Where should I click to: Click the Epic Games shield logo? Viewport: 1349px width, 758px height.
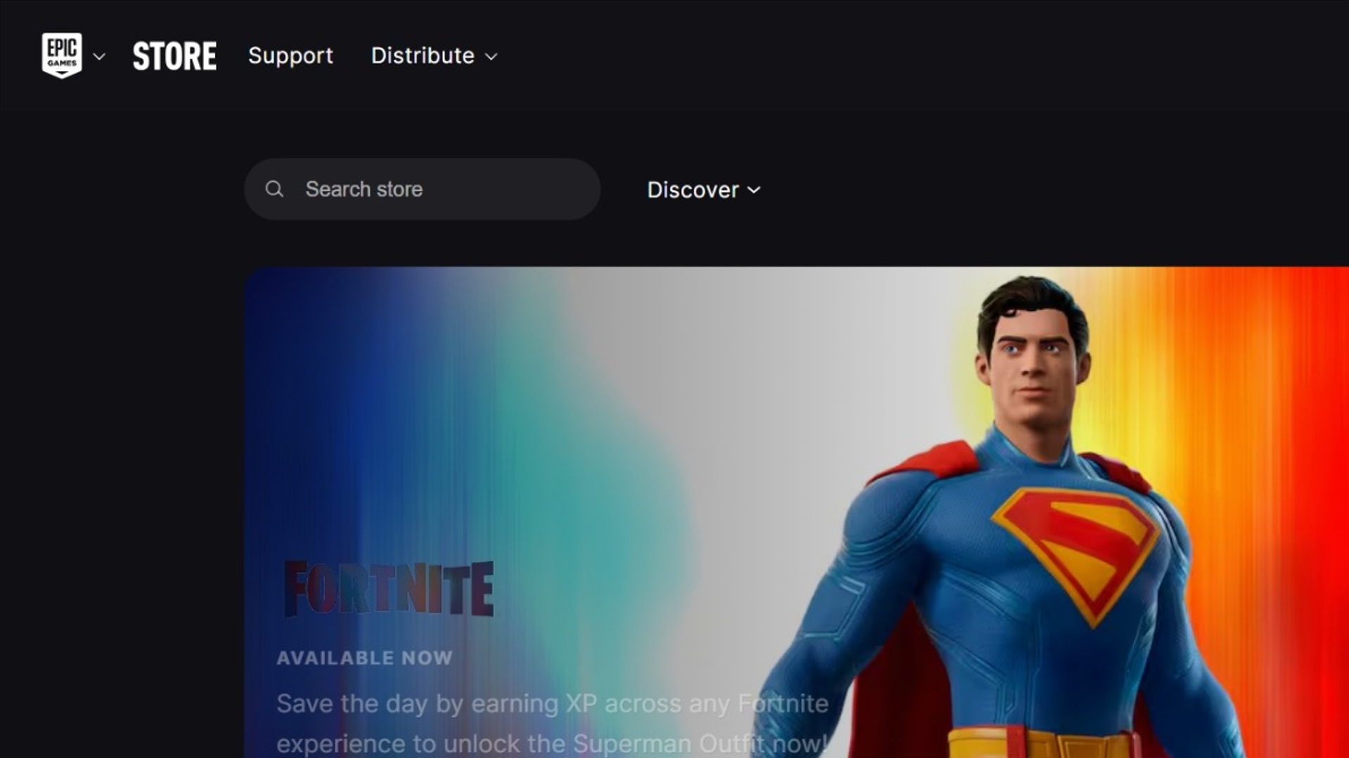click(x=62, y=55)
